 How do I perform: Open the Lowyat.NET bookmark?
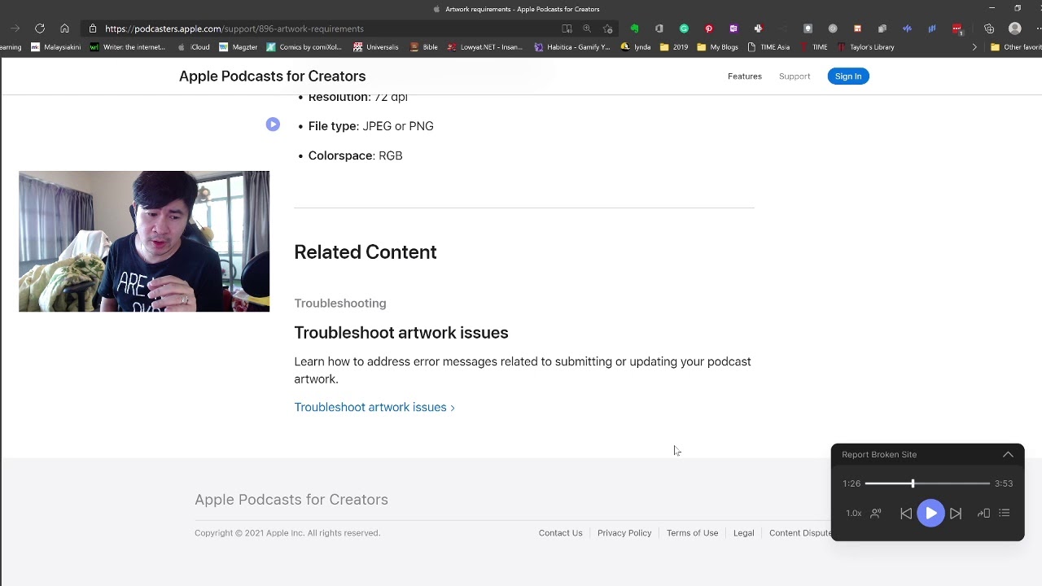[x=485, y=47]
